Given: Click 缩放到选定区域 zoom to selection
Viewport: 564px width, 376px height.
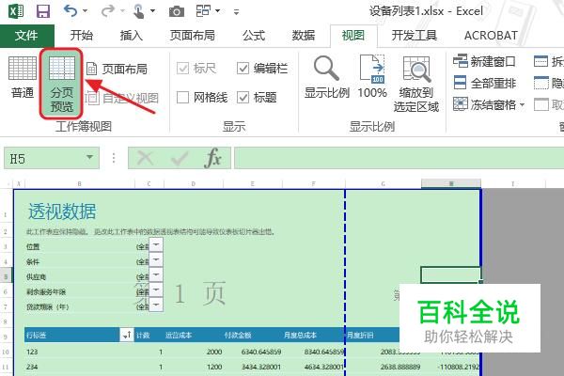Looking at the screenshot, I should (x=416, y=85).
